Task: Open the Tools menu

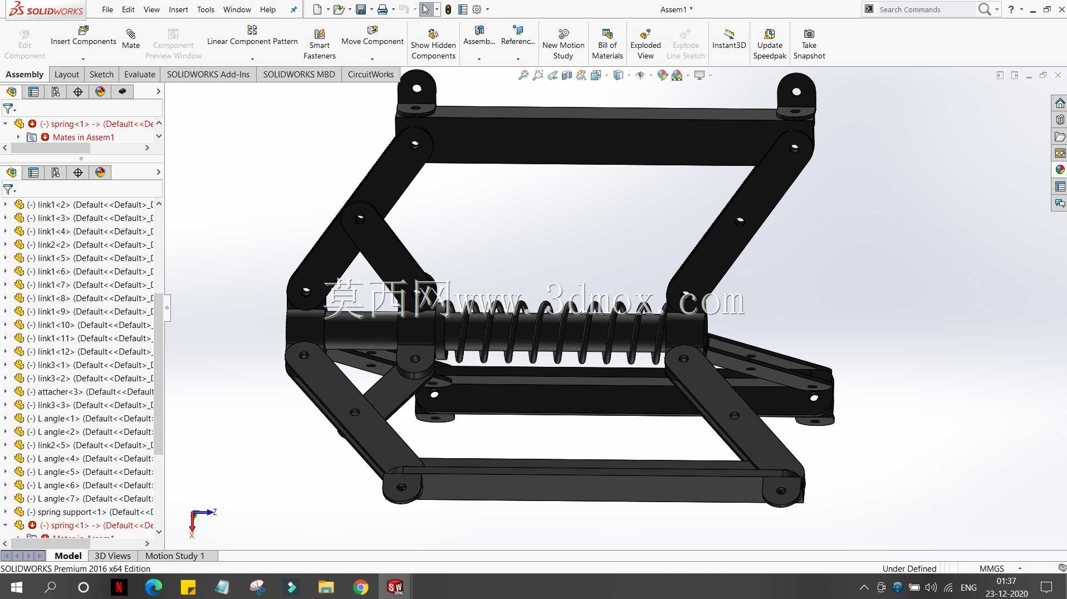Action: [x=205, y=9]
